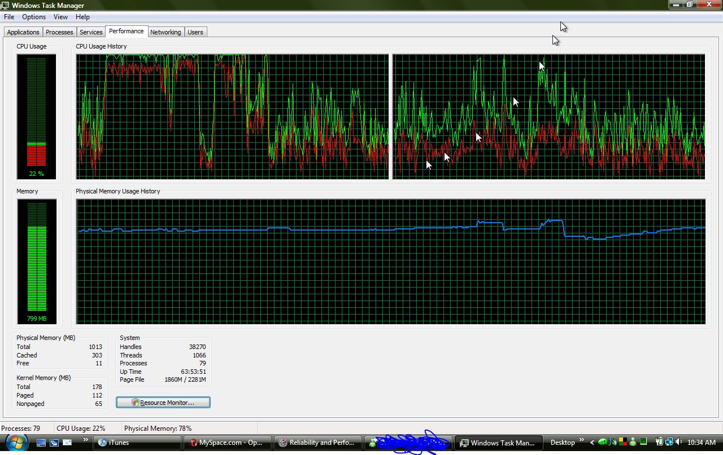
Task: Click Switch between windows quick launch icon
Action: pos(54,443)
